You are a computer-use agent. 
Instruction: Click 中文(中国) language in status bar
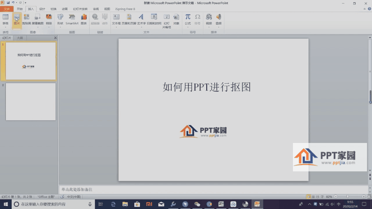click(x=74, y=197)
